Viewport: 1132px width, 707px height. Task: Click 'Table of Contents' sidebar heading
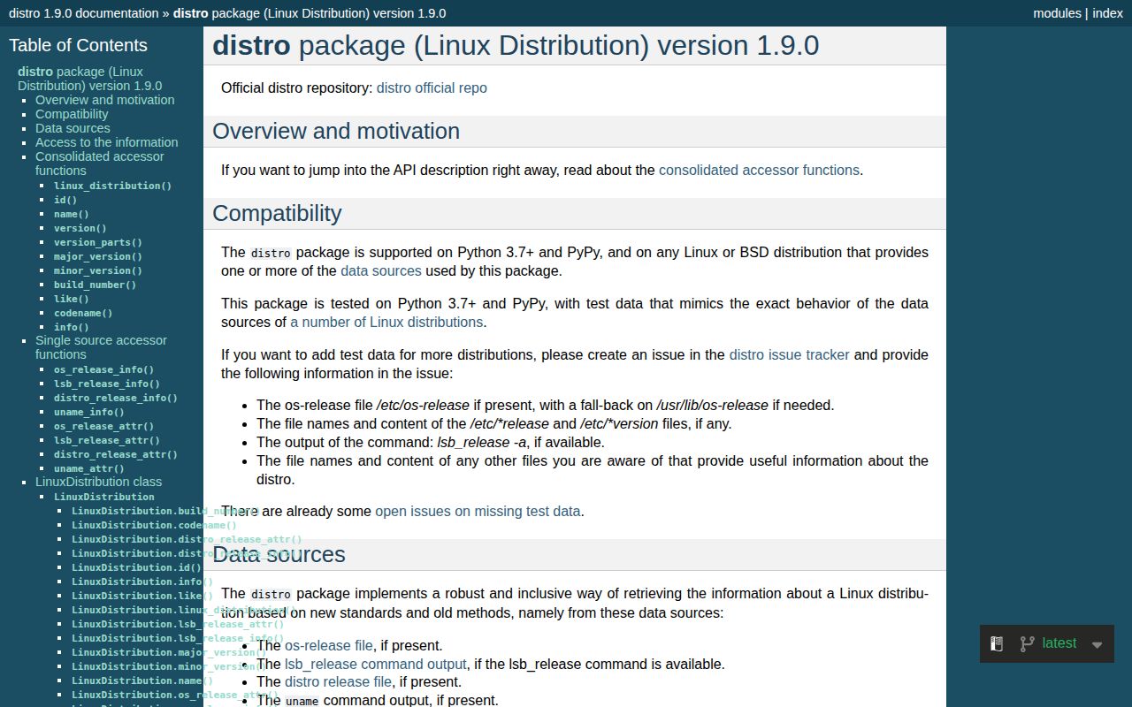click(x=78, y=45)
